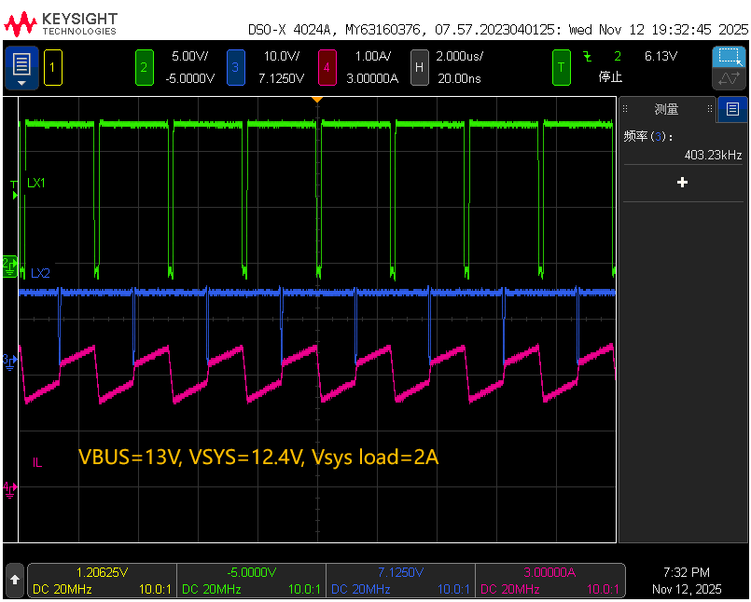Toggle channel 2 green button

[145, 67]
